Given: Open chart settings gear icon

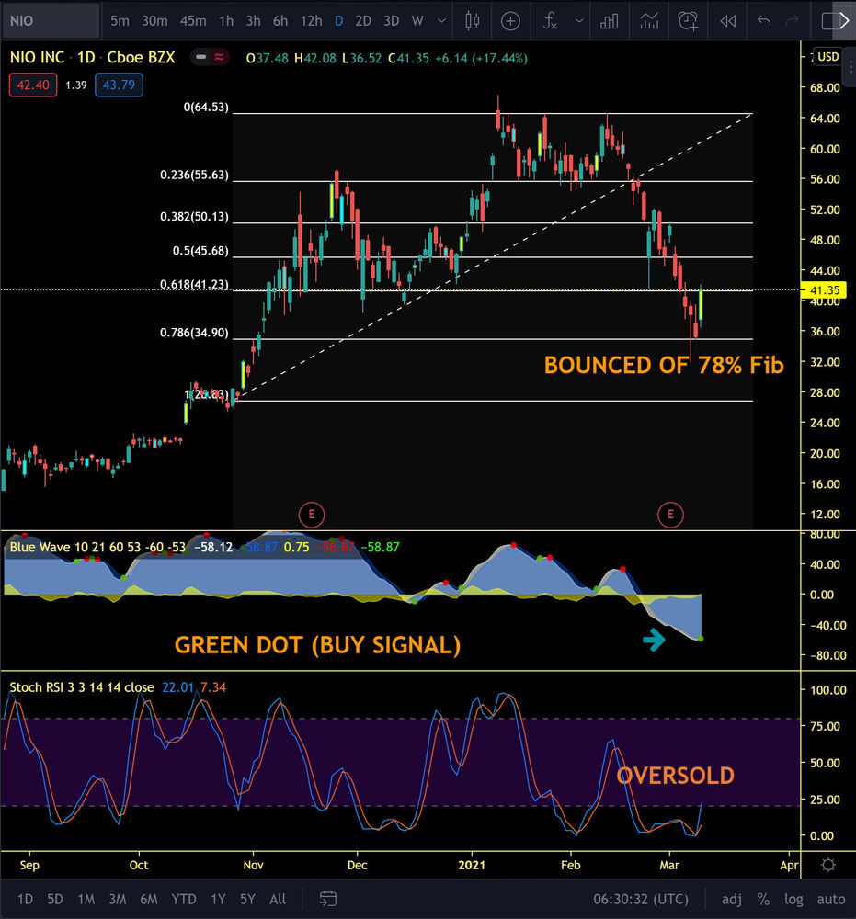Looking at the screenshot, I should [x=827, y=865].
